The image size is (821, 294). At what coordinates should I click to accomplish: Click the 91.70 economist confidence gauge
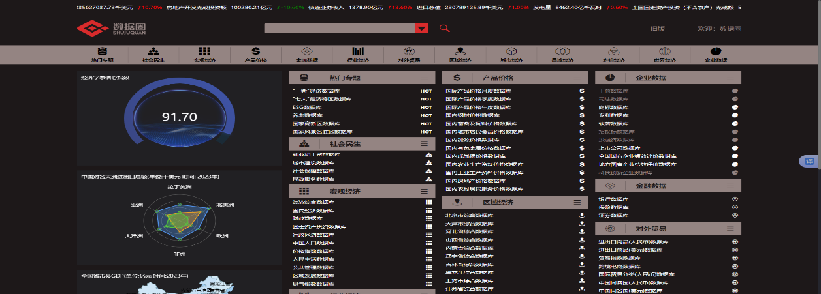[179, 117]
